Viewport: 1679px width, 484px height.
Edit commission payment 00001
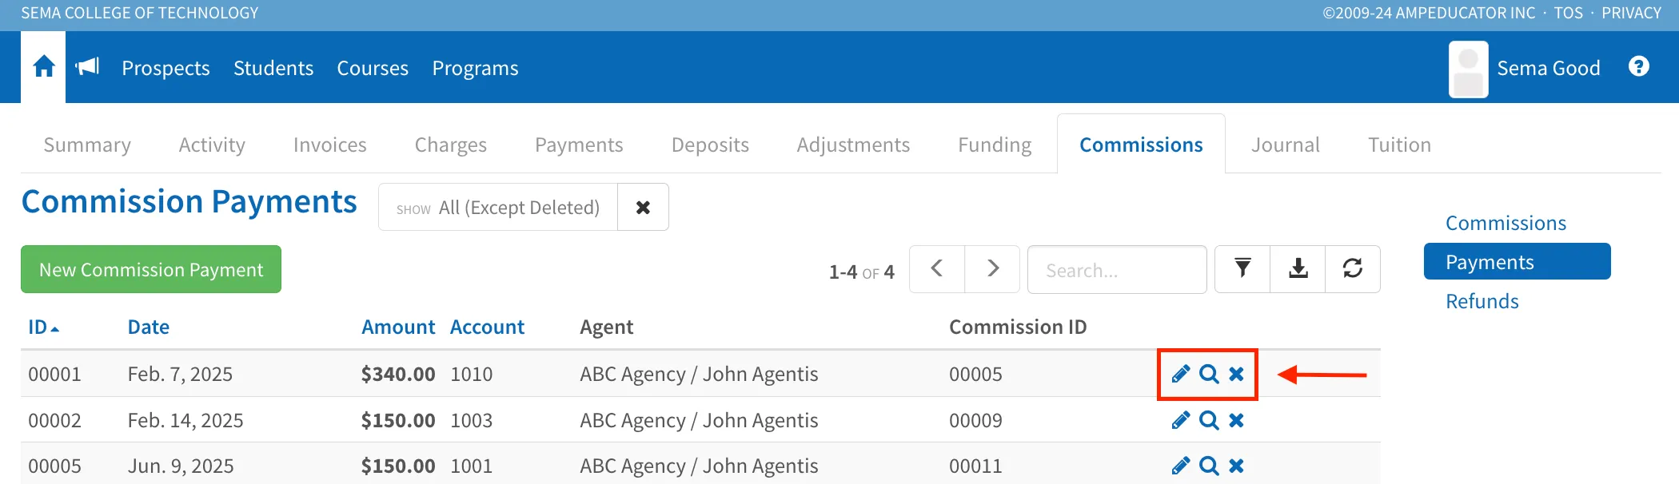pos(1181,374)
